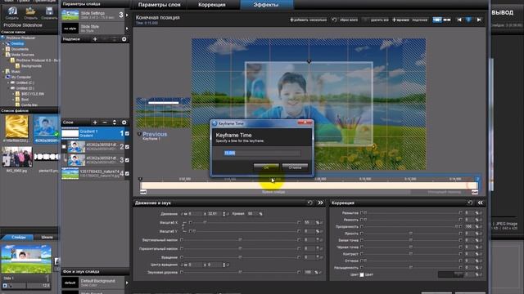Click Отмена in the Keyframe Time dialog

(x=295, y=167)
